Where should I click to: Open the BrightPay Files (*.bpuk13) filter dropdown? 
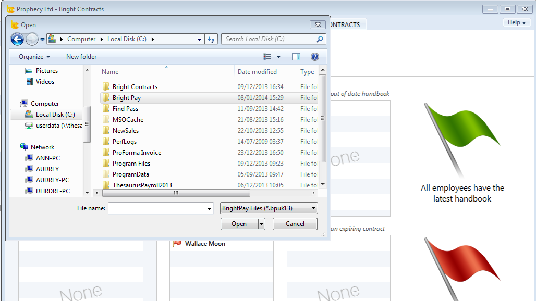(x=269, y=208)
